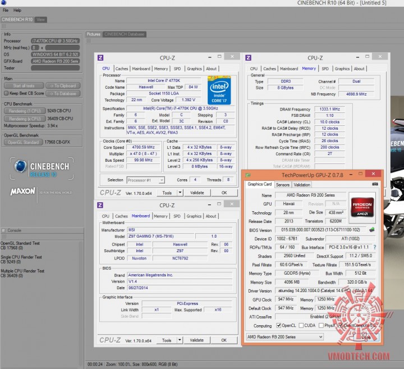Click the Cinebench app icon in title bar

3,3
